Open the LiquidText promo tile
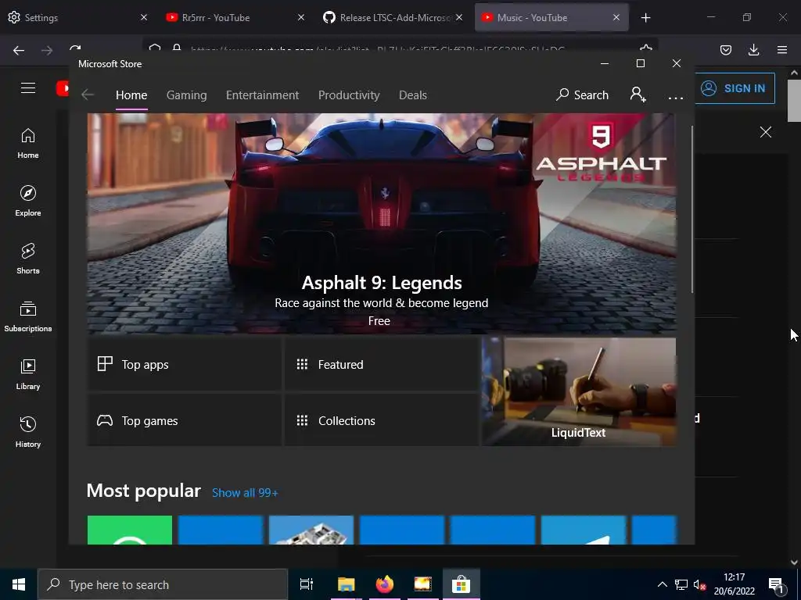This screenshot has width=801, height=600. click(x=579, y=392)
